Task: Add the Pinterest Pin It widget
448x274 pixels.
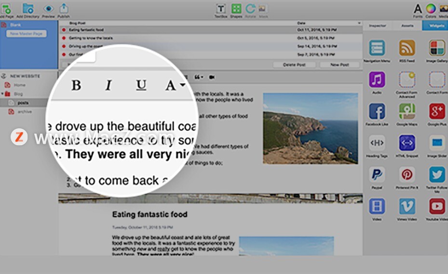Action: pyautogui.click(x=407, y=175)
